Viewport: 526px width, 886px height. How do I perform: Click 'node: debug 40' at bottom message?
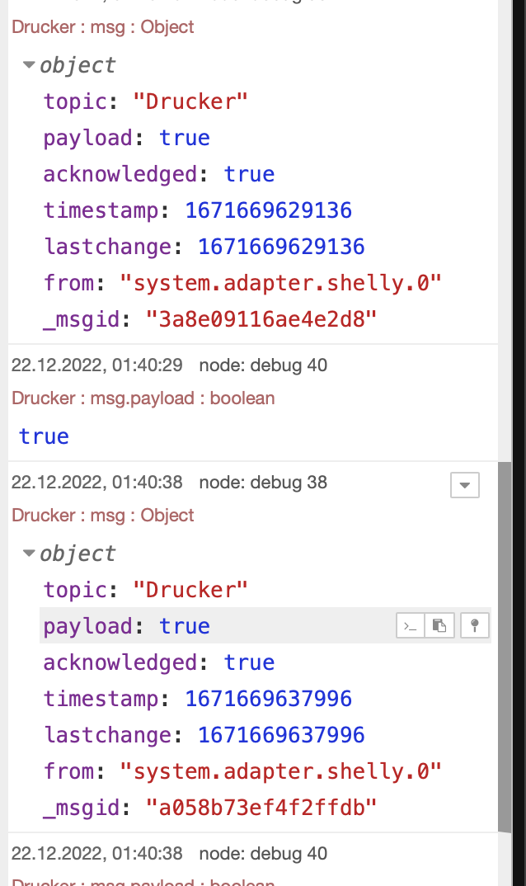(x=263, y=853)
